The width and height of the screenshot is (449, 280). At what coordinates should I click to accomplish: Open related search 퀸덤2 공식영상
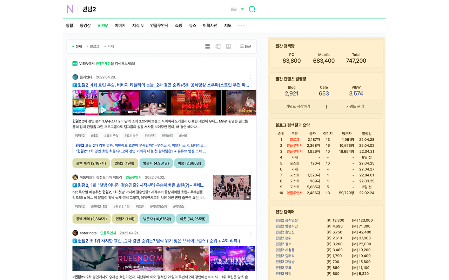coord(287,220)
